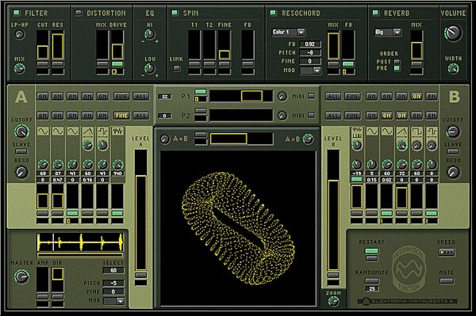
Task: Click the MASTER knob
Action: 21,276
